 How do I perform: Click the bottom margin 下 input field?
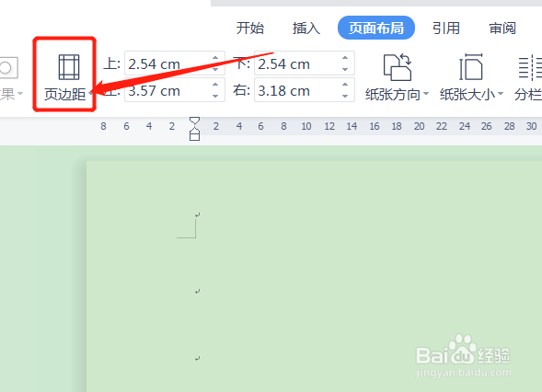tap(305, 63)
